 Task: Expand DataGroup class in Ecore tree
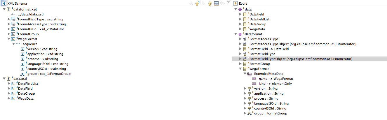pos(240,24)
